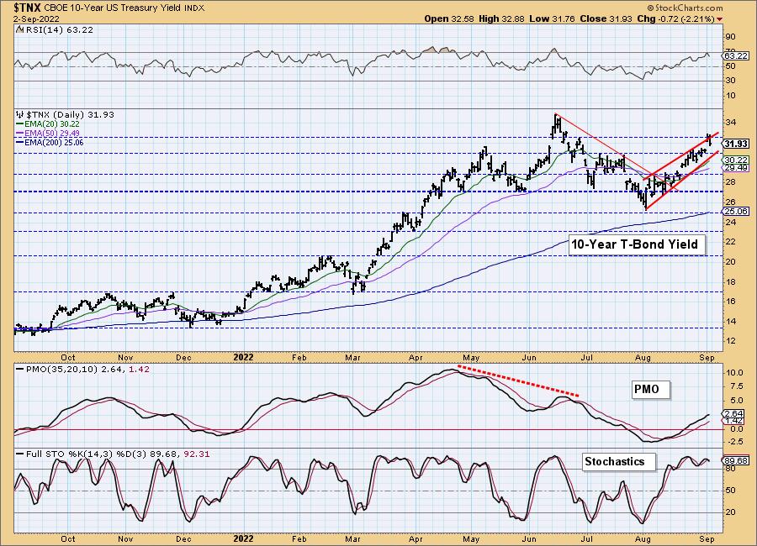The height and width of the screenshot is (546, 757).
Task: Click the 'Close 31.93' value in the header
Action: [606, 18]
